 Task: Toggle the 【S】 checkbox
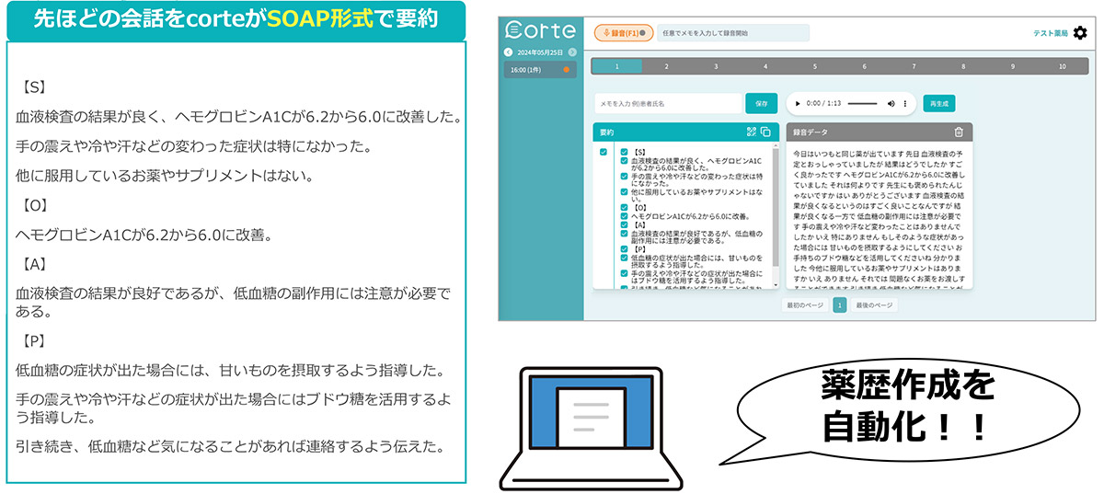point(624,152)
